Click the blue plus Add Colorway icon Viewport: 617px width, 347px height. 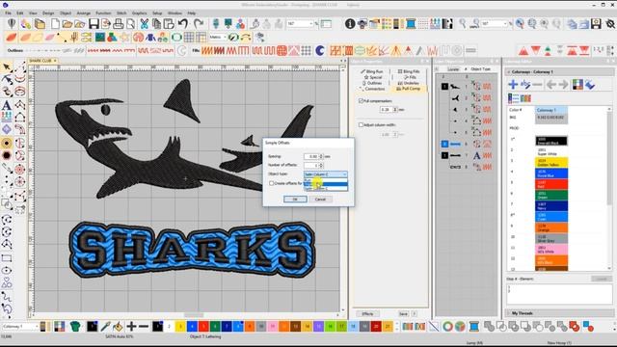coord(513,84)
